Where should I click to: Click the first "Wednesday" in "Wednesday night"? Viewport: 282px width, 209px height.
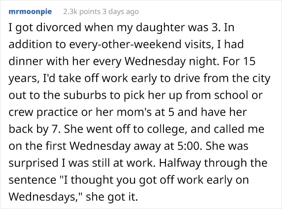(x=155, y=61)
